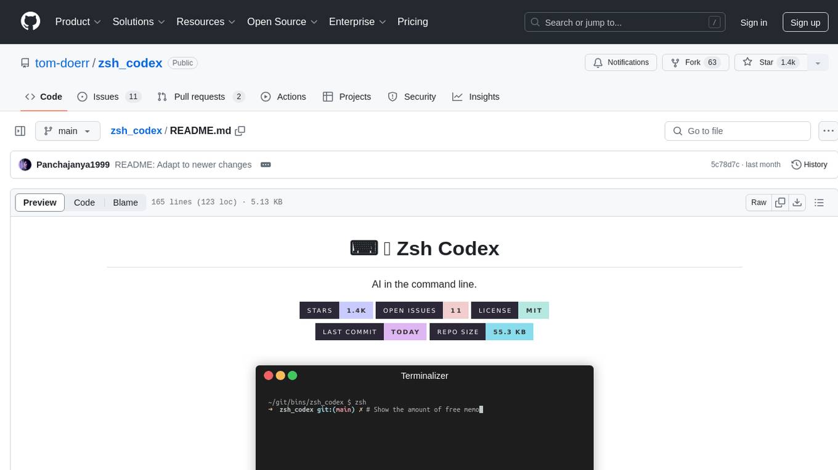Copy the README.md file path
Screen dimensions: 838x470
240,131
